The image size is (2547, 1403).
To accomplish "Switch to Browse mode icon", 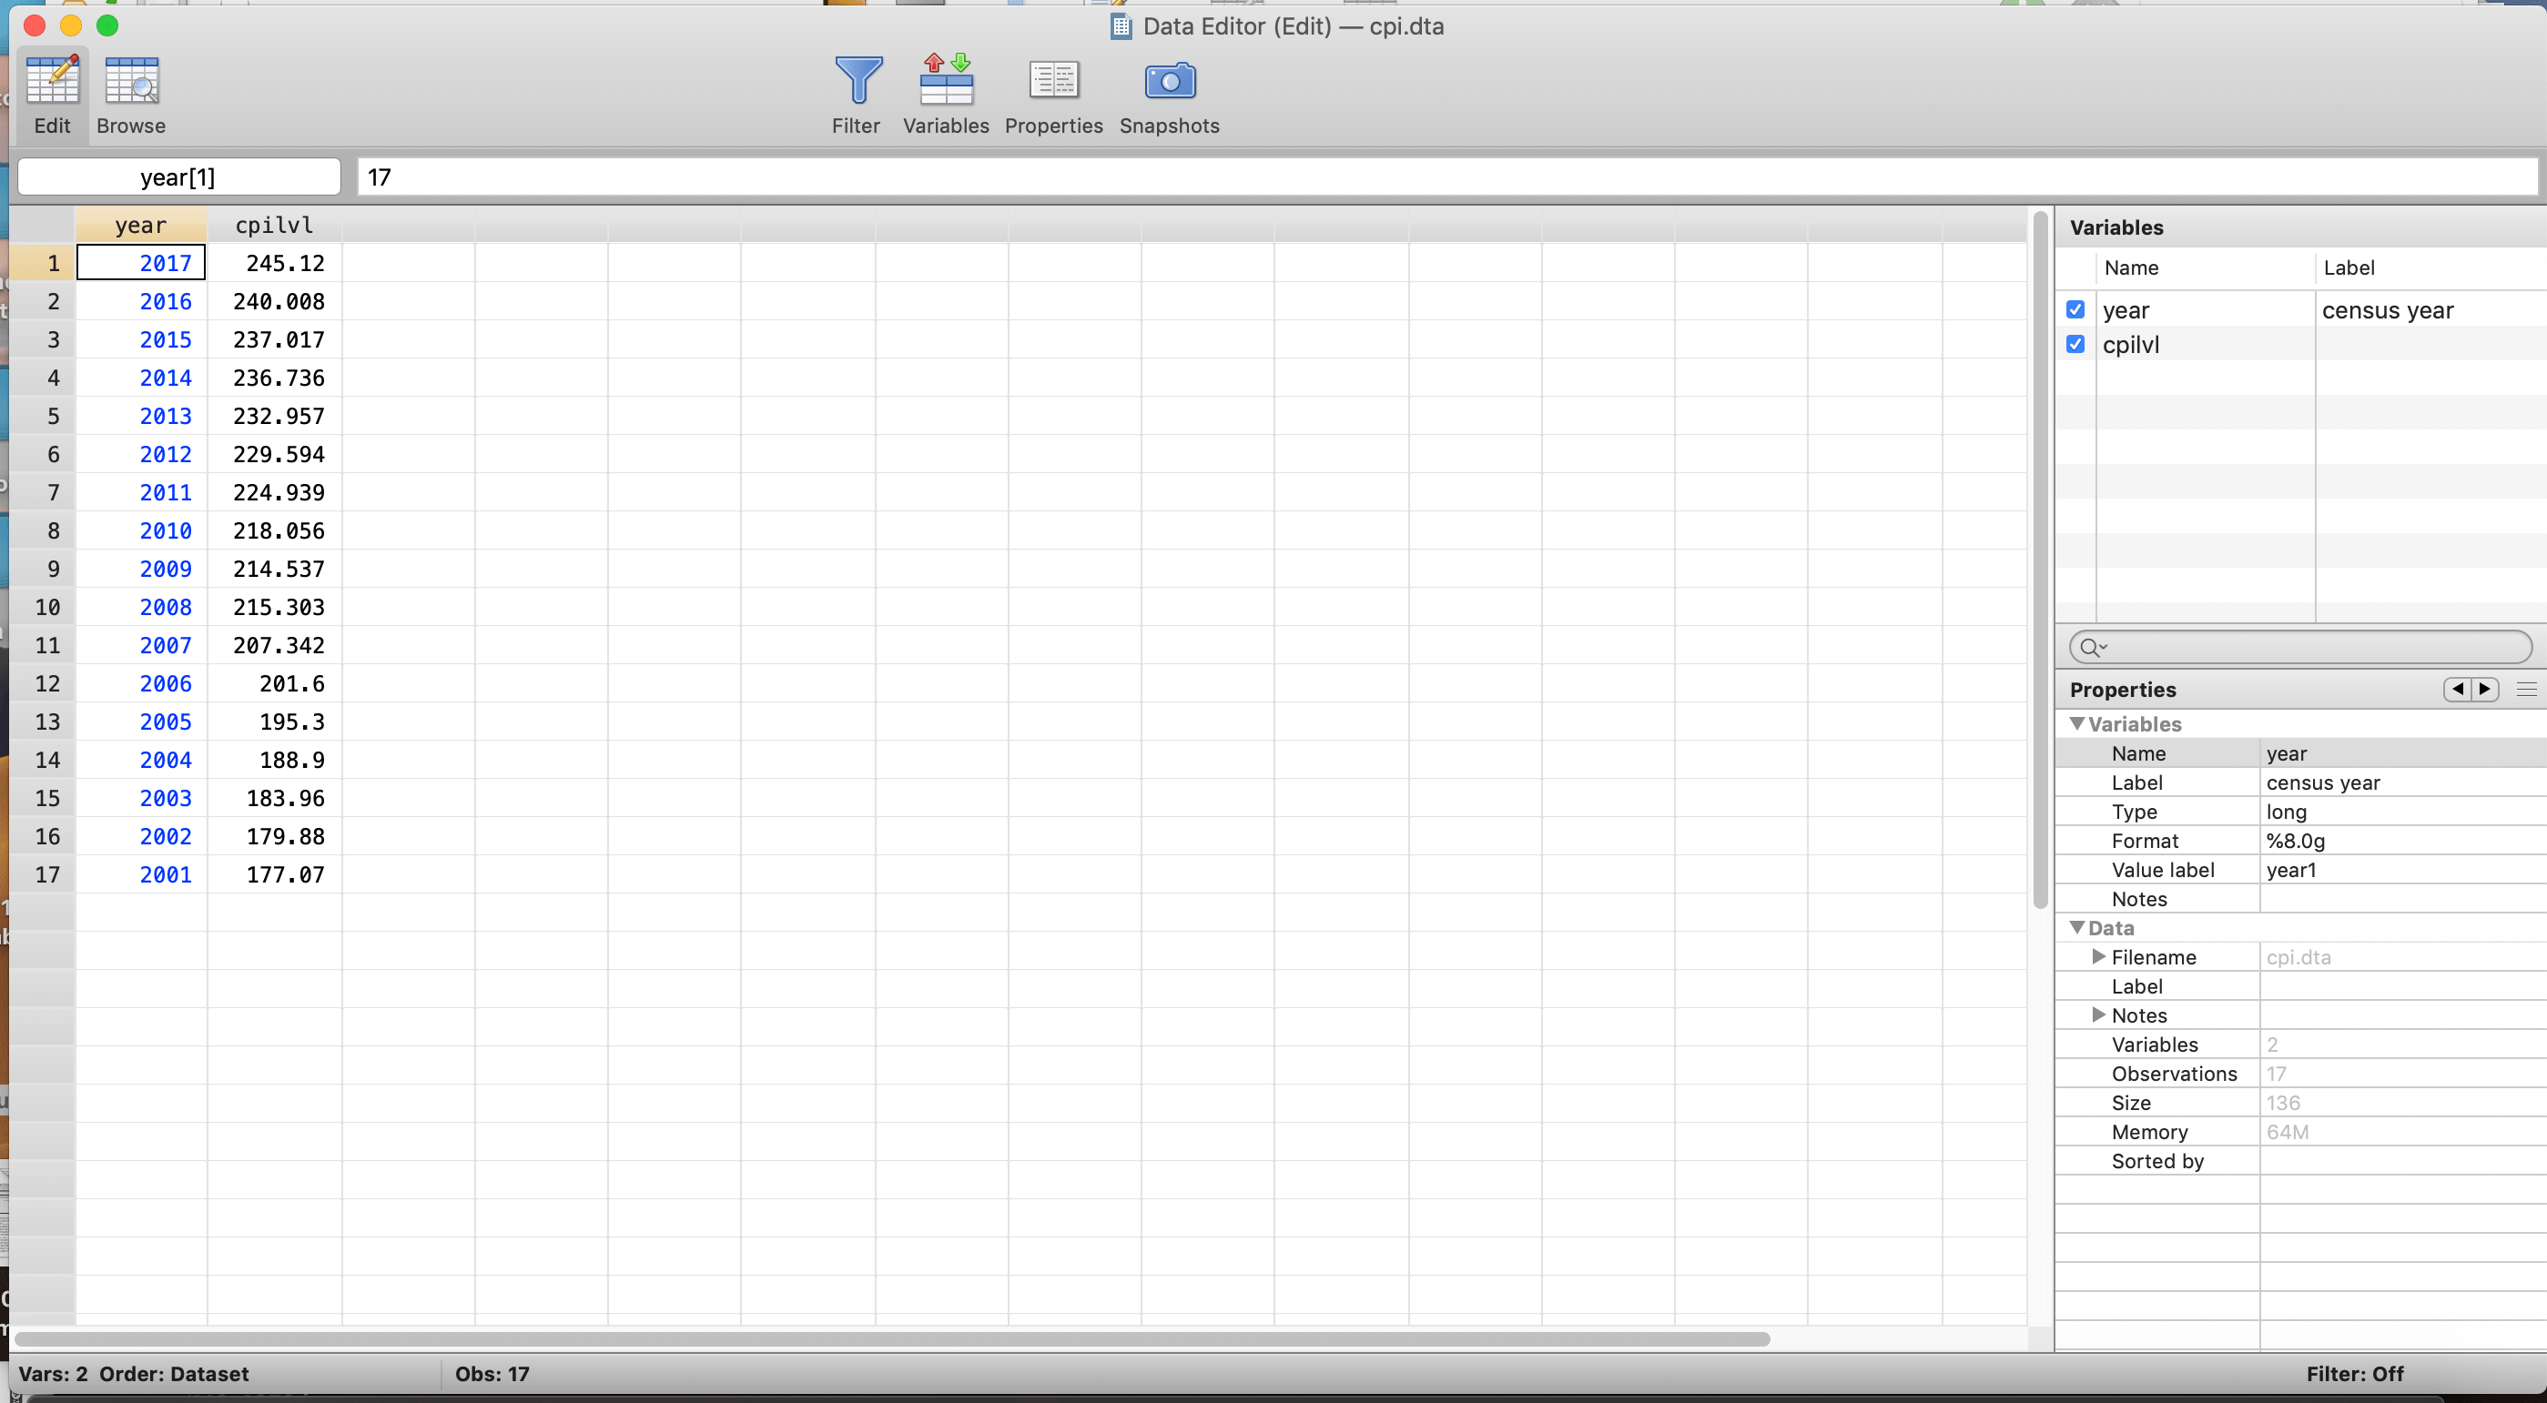I will pos(130,81).
